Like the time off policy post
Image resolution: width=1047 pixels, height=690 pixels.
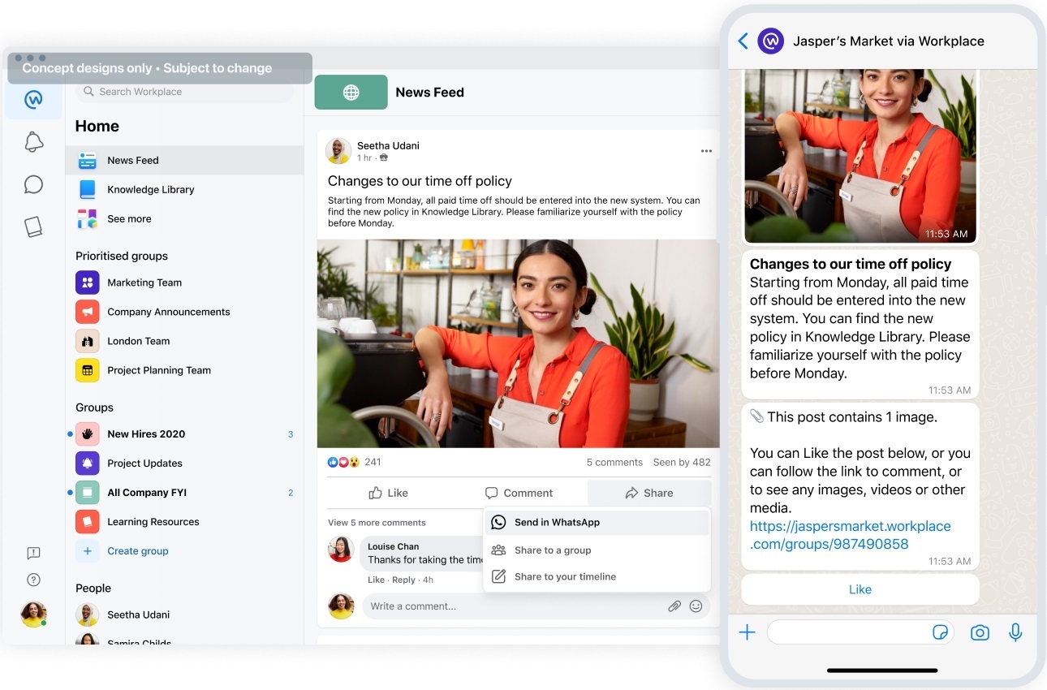click(389, 493)
